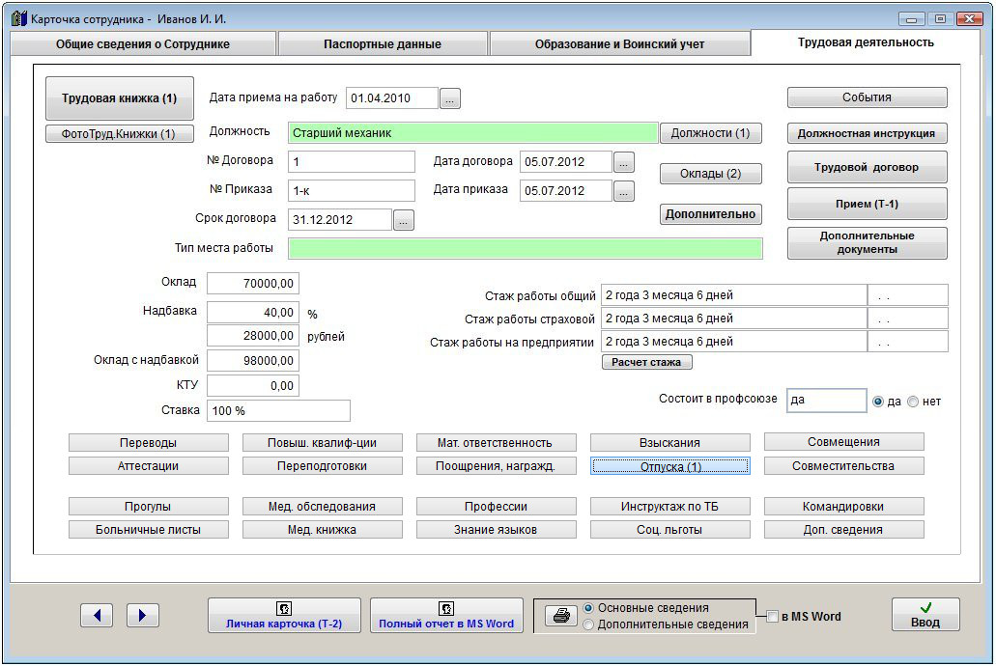Enable the 'в MS Word' checkbox
Screen dimensions: 996x666
click(x=773, y=617)
